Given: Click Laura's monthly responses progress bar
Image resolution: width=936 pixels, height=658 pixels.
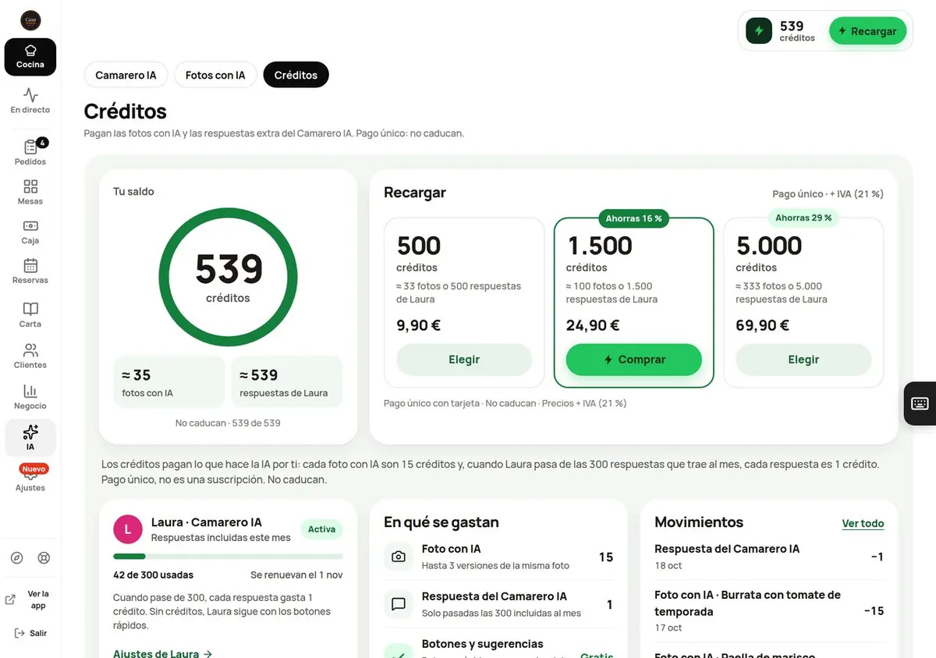Looking at the screenshot, I should tap(228, 556).
